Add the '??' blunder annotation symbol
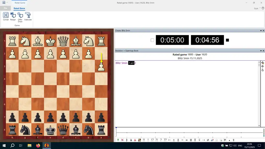 coord(165,140)
